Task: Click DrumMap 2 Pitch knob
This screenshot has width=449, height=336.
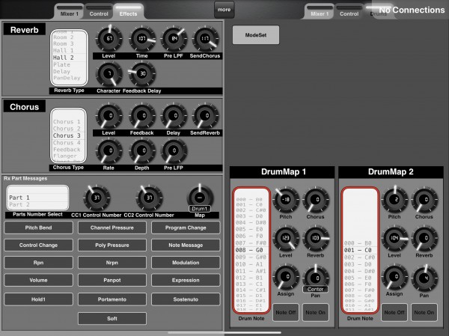Action: 394,200
